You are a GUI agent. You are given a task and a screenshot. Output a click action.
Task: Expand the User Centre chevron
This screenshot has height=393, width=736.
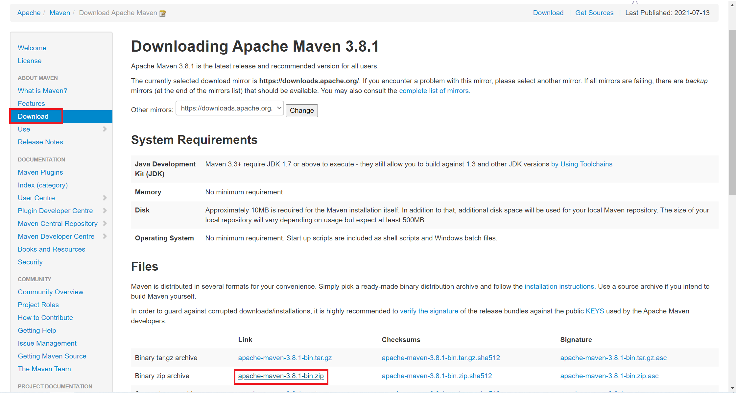tap(105, 198)
